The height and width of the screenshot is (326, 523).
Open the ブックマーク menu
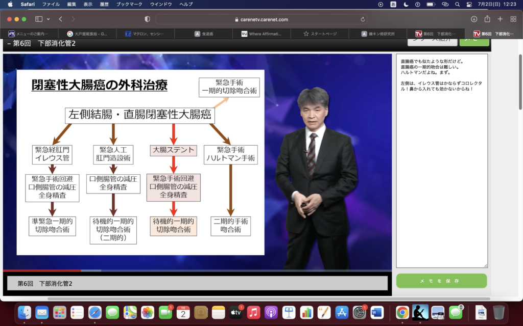(x=130, y=4)
